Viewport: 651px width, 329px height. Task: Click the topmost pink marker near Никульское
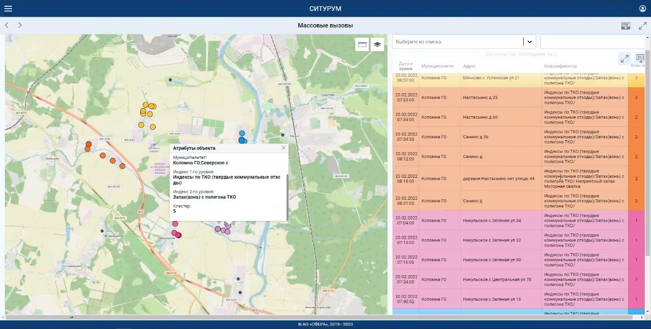[x=175, y=223]
